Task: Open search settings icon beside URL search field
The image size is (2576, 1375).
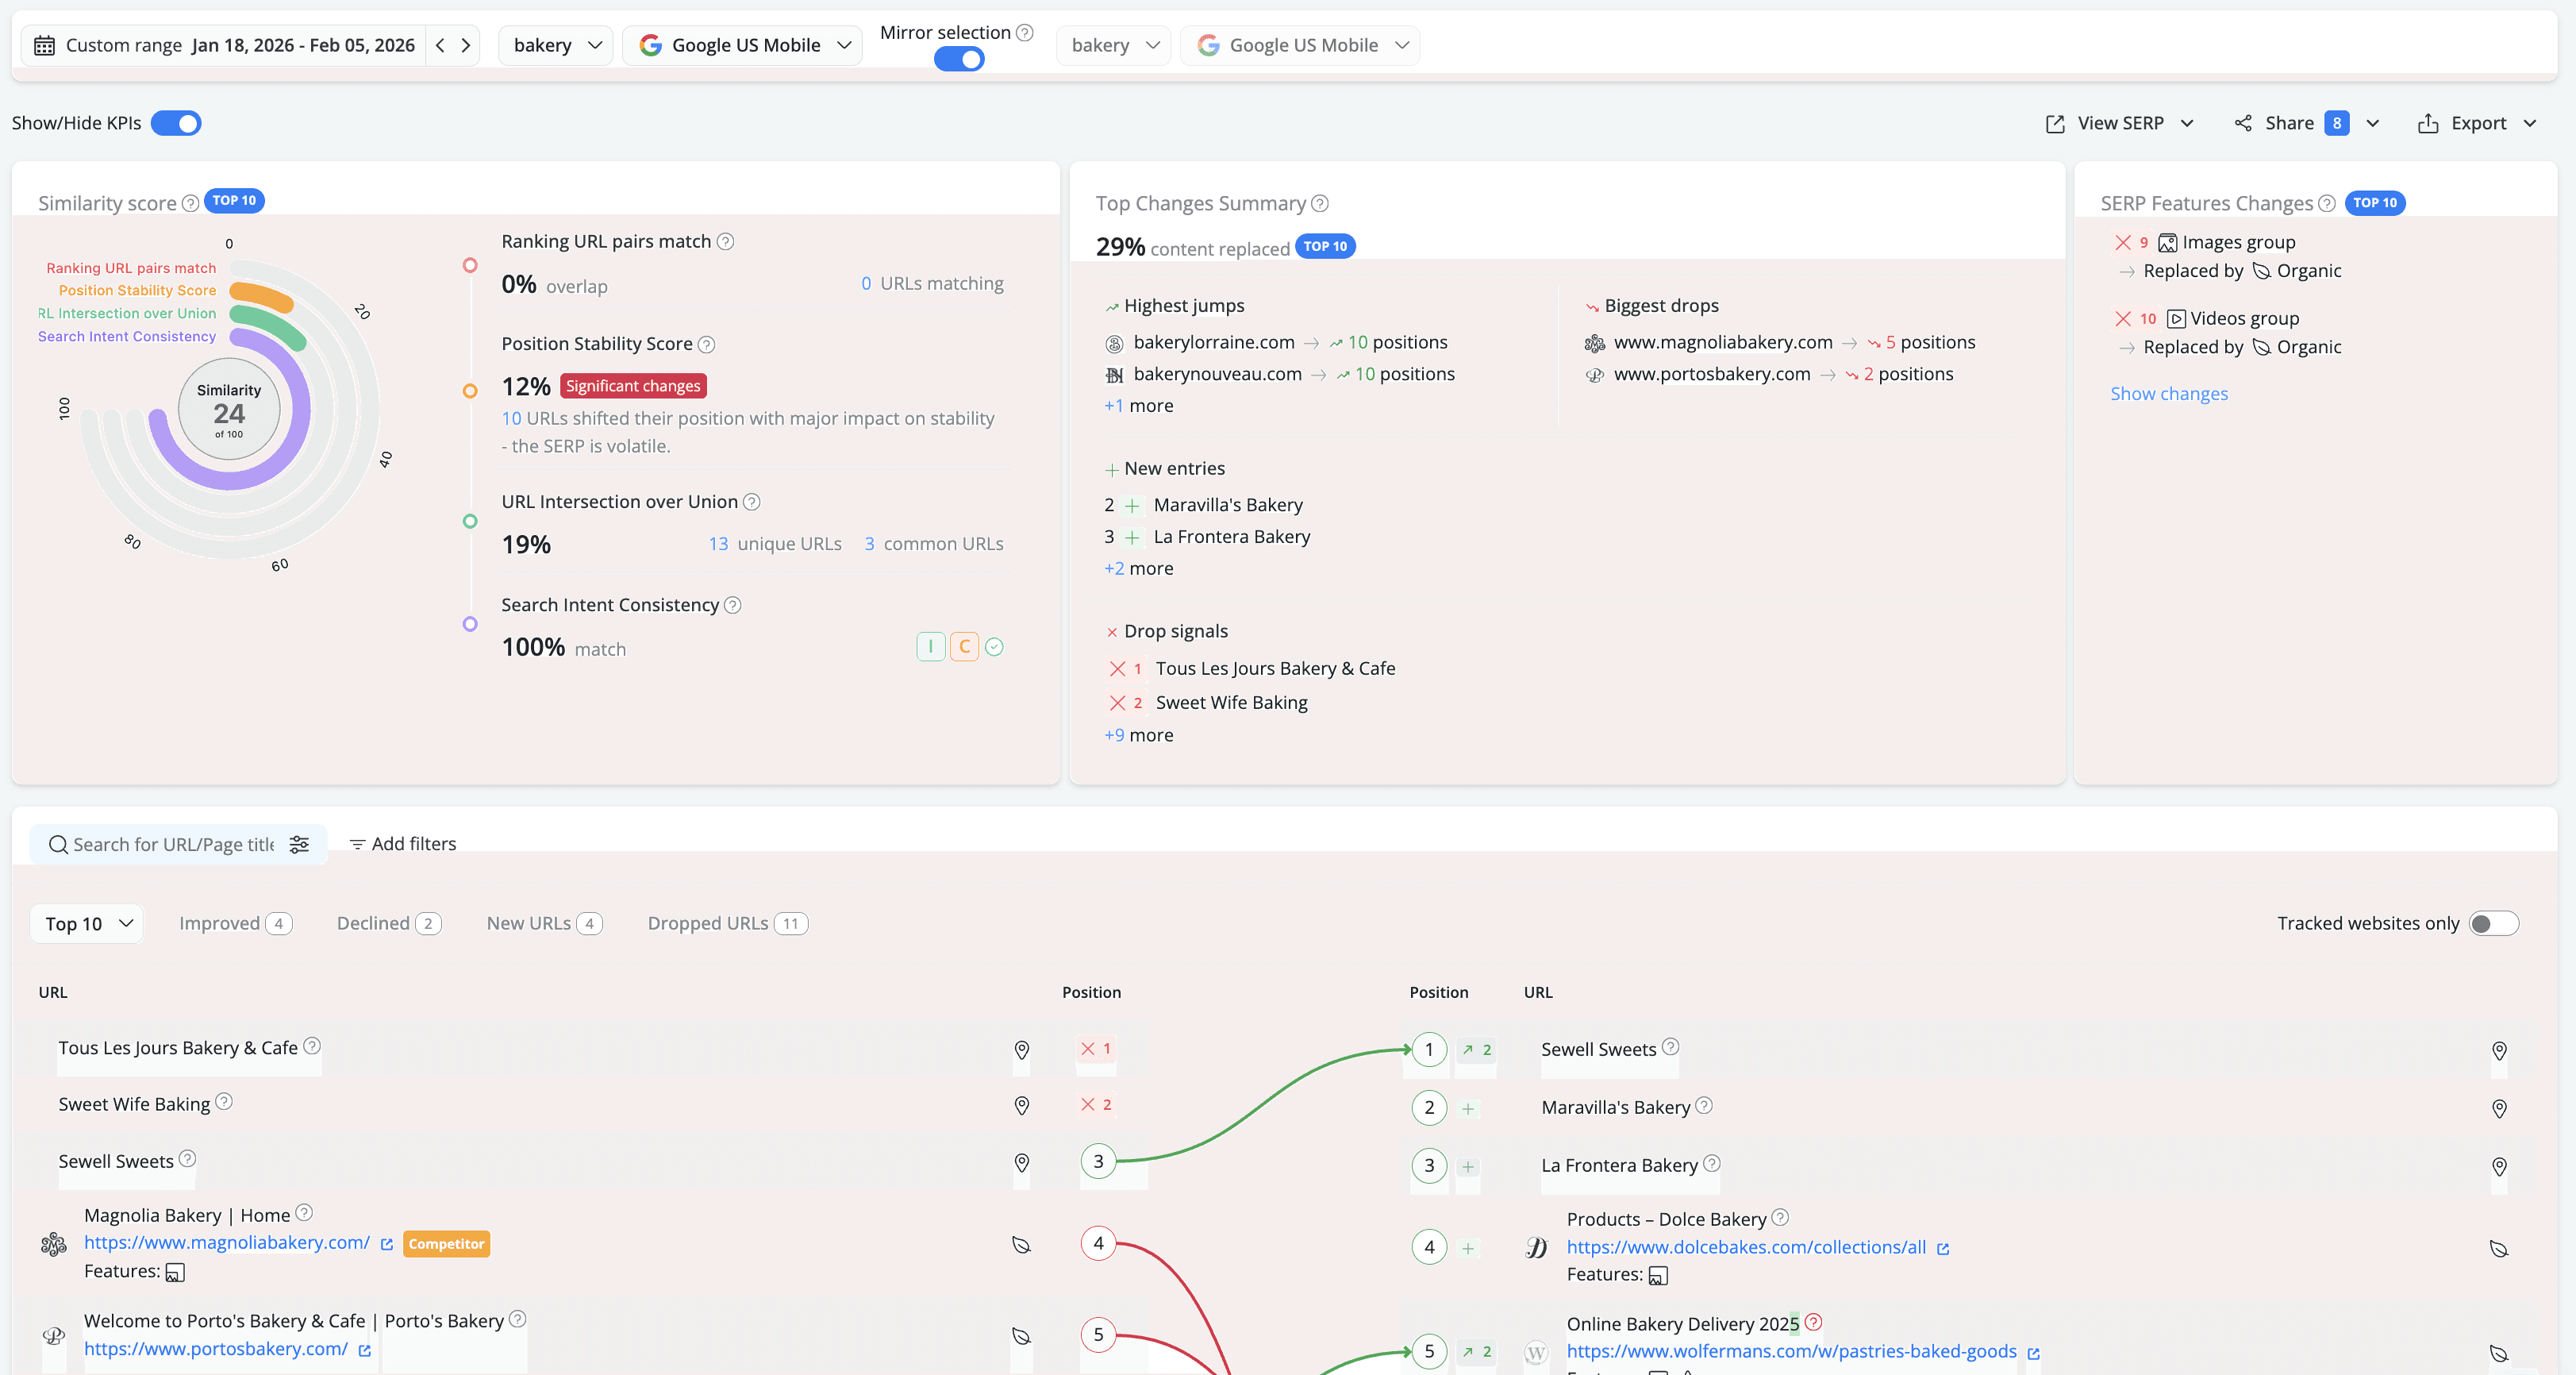Action: point(299,845)
